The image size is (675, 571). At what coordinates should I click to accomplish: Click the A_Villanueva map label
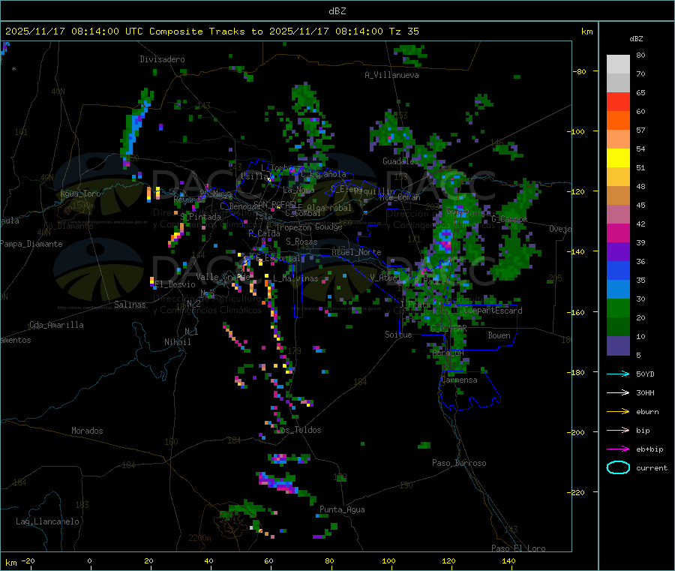coord(391,75)
